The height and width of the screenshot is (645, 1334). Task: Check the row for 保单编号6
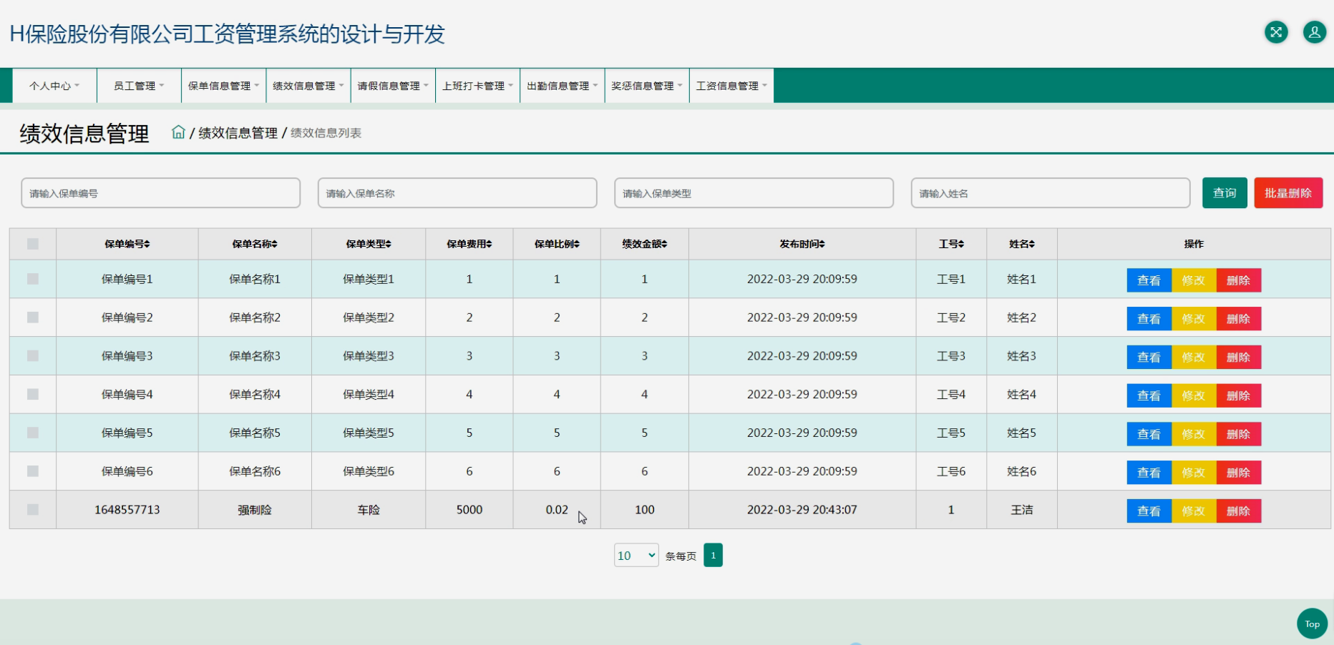coord(33,471)
